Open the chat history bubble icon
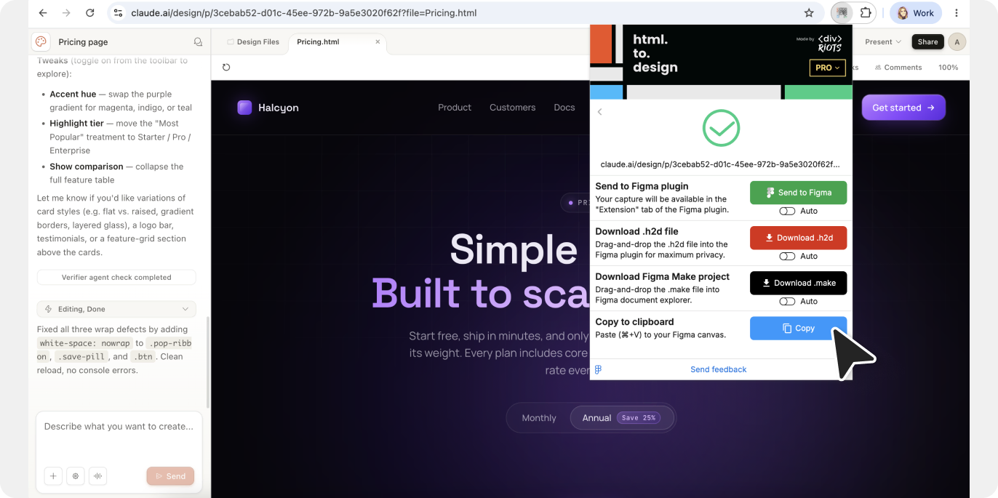The height and width of the screenshot is (498, 998). 198,42
